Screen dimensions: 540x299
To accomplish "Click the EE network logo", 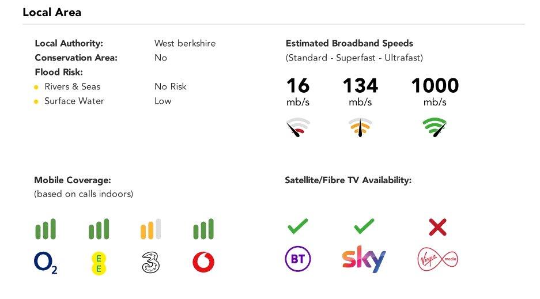I will tap(99, 263).
